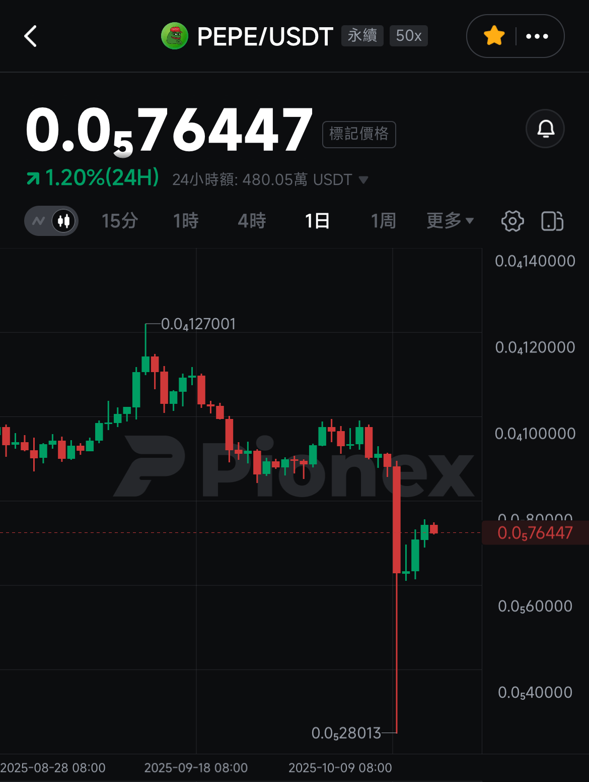This screenshot has width=589, height=782.
Task: Open the price alert bell icon
Action: (545, 129)
